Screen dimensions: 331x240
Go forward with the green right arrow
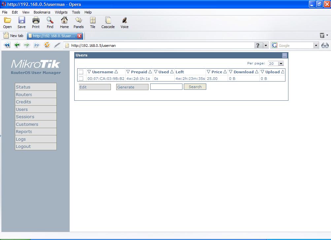pyautogui.click(x=27, y=45)
